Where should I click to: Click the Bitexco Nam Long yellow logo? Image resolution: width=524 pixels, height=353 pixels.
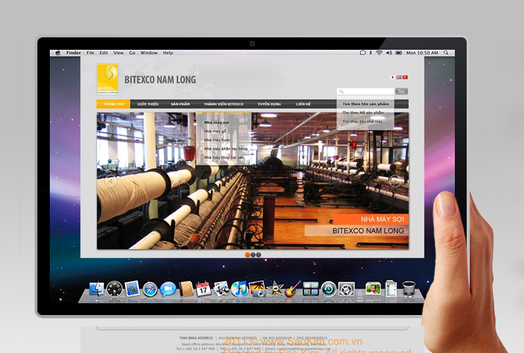tap(108, 79)
